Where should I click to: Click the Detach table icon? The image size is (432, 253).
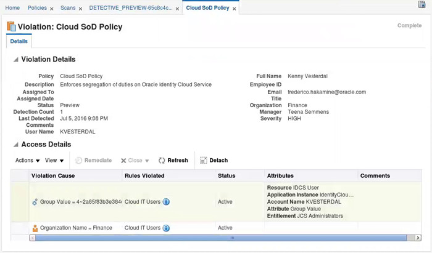(x=203, y=161)
